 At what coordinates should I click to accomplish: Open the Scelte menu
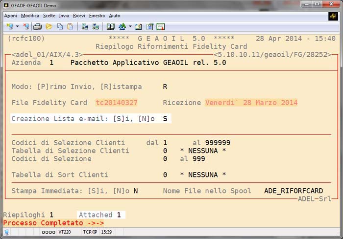coord(49,16)
